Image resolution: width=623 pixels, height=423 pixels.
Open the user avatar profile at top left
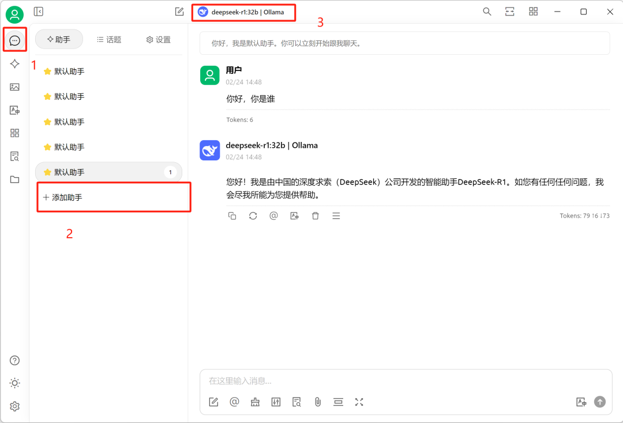click(x=14, y=14)
